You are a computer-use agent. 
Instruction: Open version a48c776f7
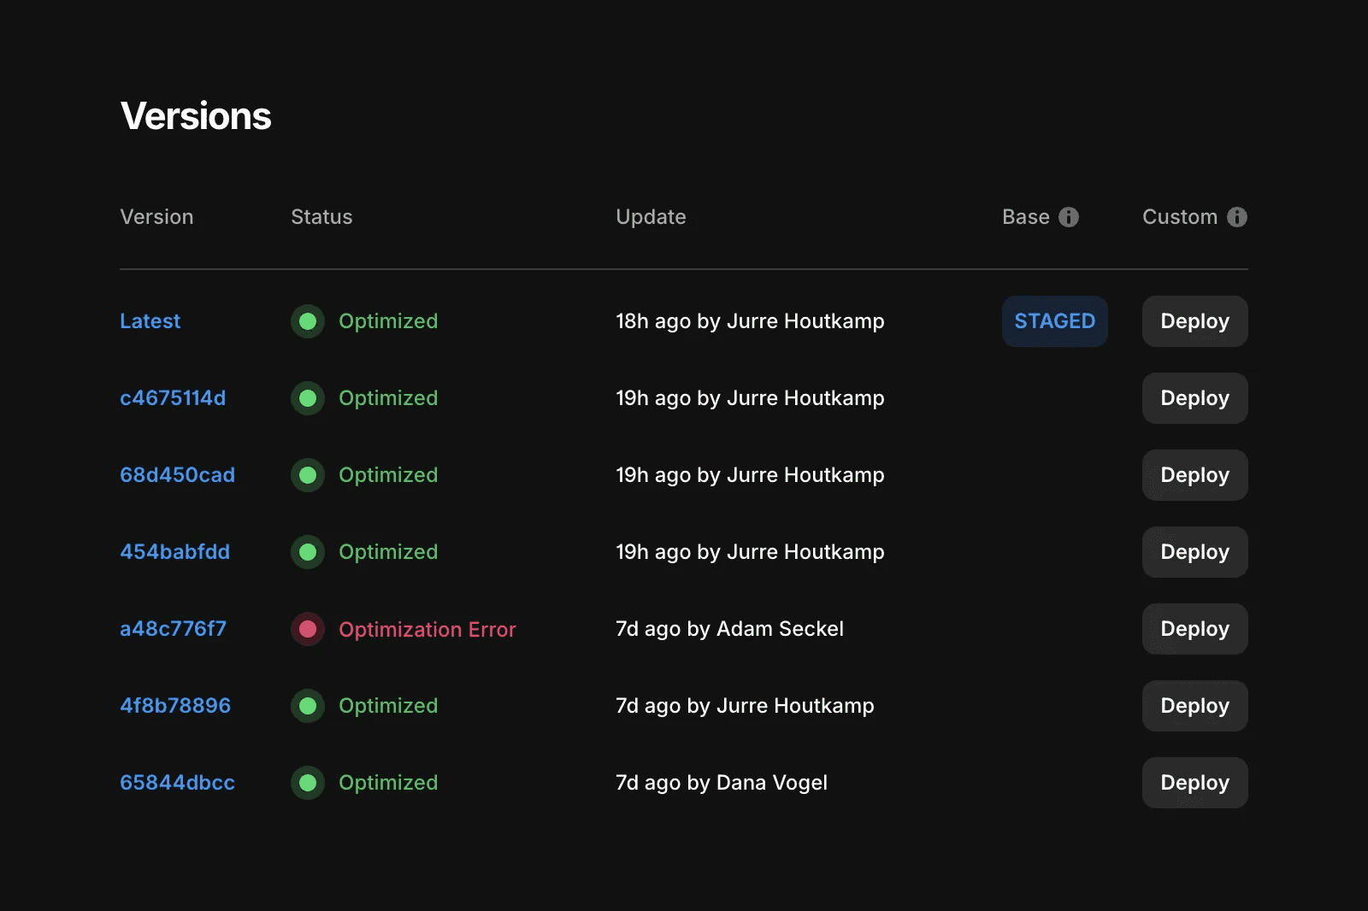click(x=174, y=629)
